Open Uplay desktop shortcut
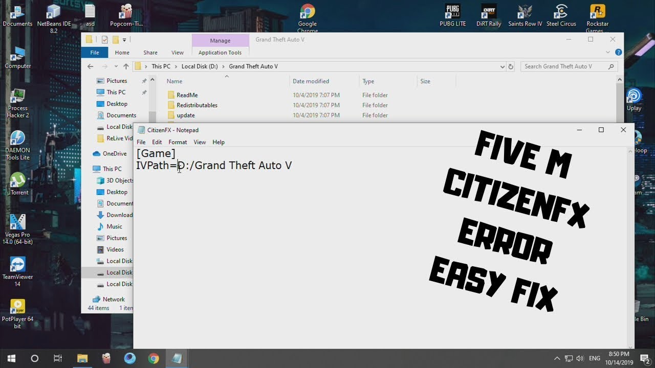Screen dimensions: 655x368 [x=634, y=100]
